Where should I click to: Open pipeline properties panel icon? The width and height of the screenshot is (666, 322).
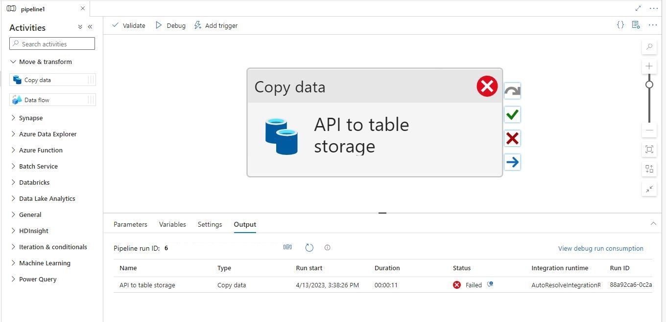click(x=636, y=25)
